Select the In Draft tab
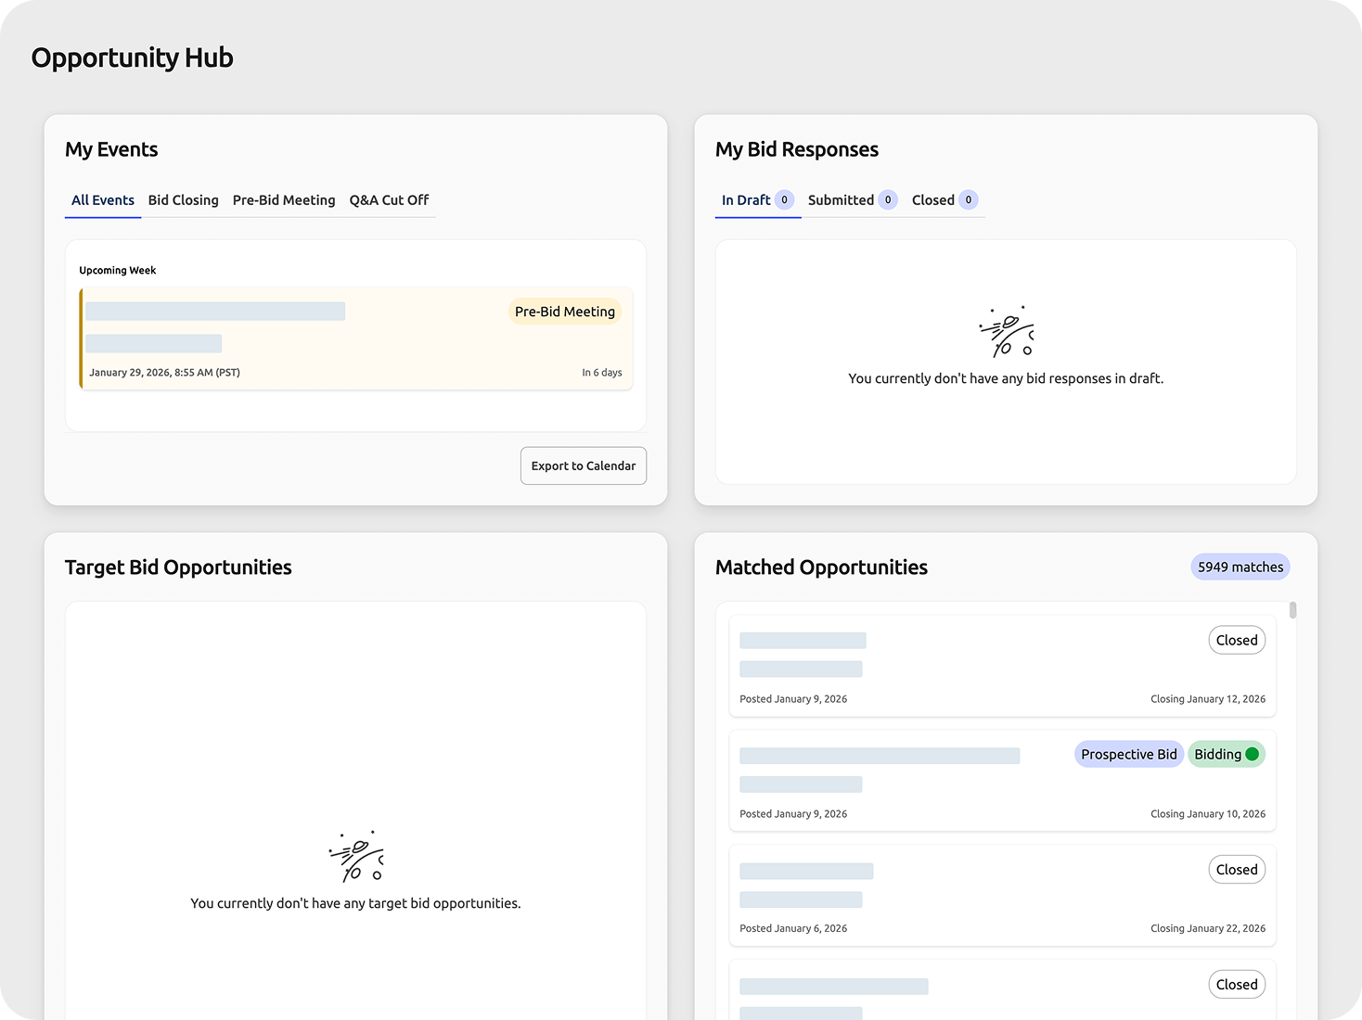The width and height of the screenshot is (1362, 1020). [x=748, y=200]
